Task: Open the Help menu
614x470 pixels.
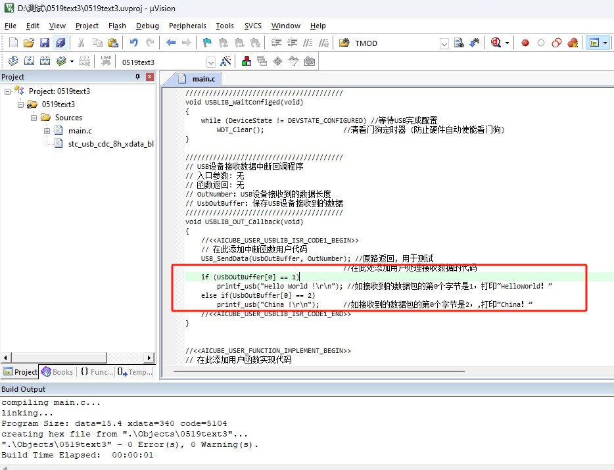Action: (318, 26)
